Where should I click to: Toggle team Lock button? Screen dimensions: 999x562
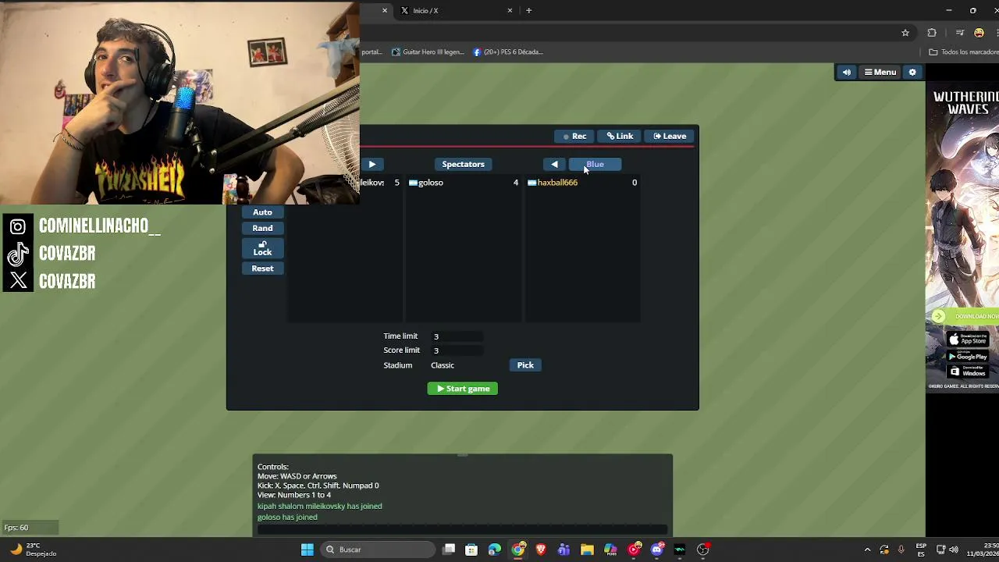click(x=262, y=248)
